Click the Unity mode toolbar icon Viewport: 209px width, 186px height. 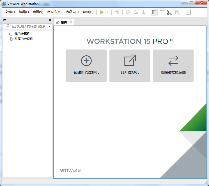pos(177,12)
